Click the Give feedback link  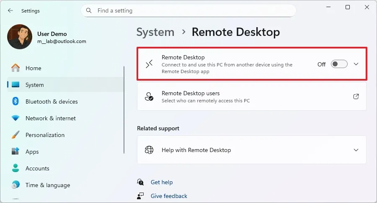click(x=169, y=196)
